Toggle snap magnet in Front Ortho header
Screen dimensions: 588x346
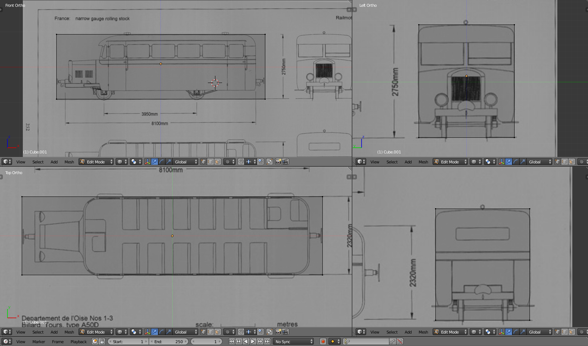pyautogui.click(x=241, y=162)
